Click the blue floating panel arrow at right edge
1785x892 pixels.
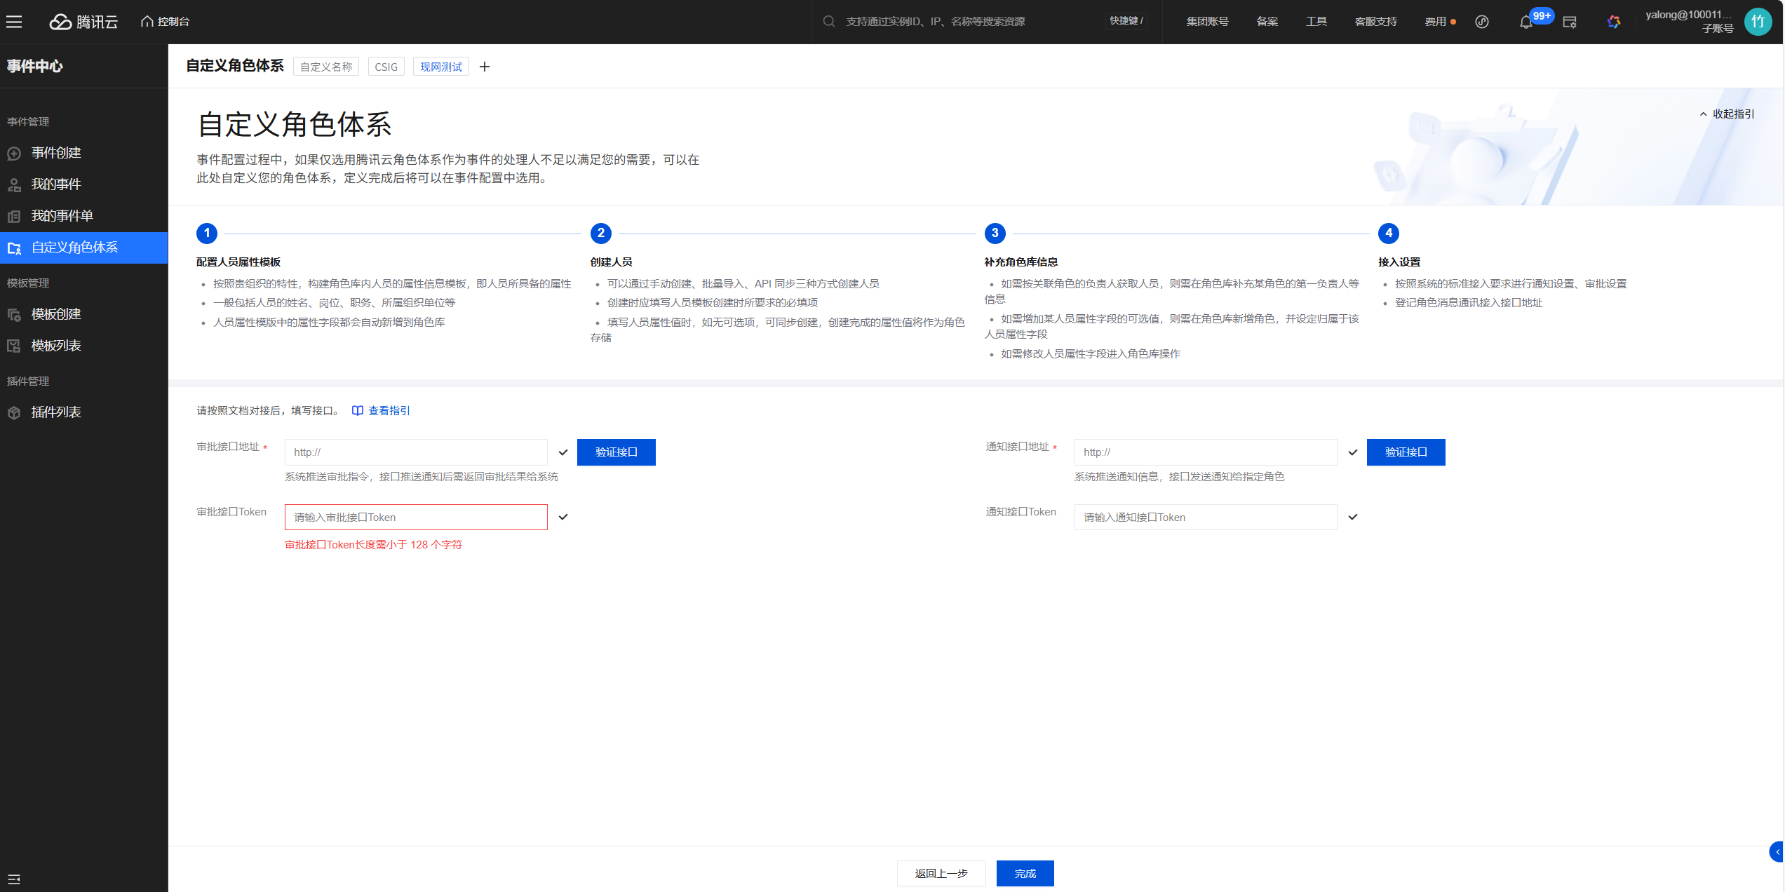click(1777, 852)
